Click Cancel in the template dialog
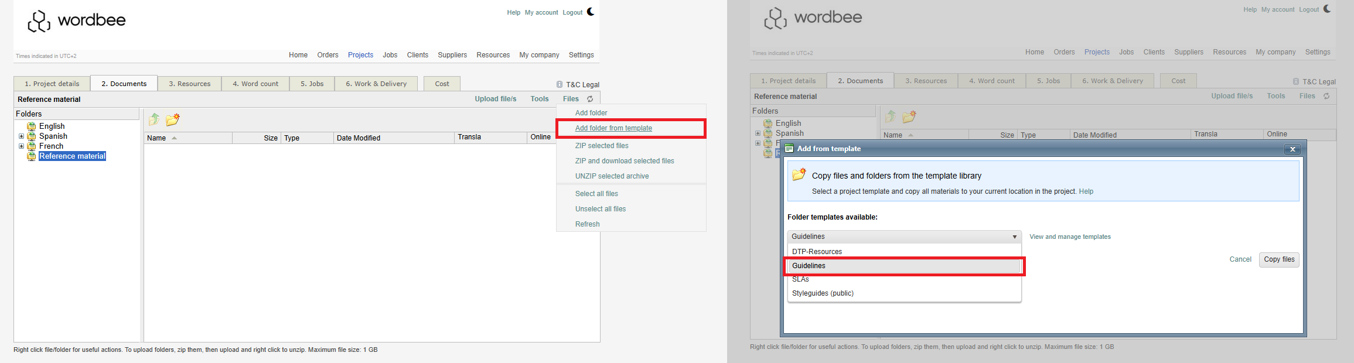Image resolution: width=1354 pixels, height=363 pixels. pyautogui.click(x=1240, y=259)
